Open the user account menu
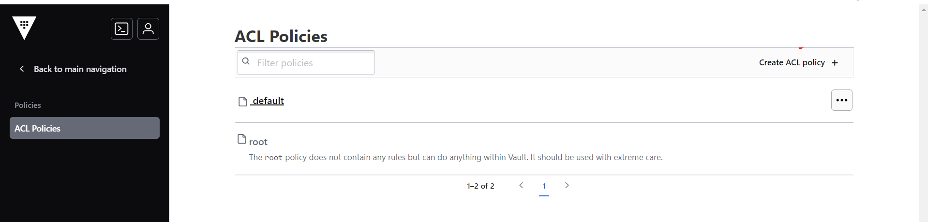Image resolution: width=928 pixels, height=222 pixels. (x=148, y=29)
